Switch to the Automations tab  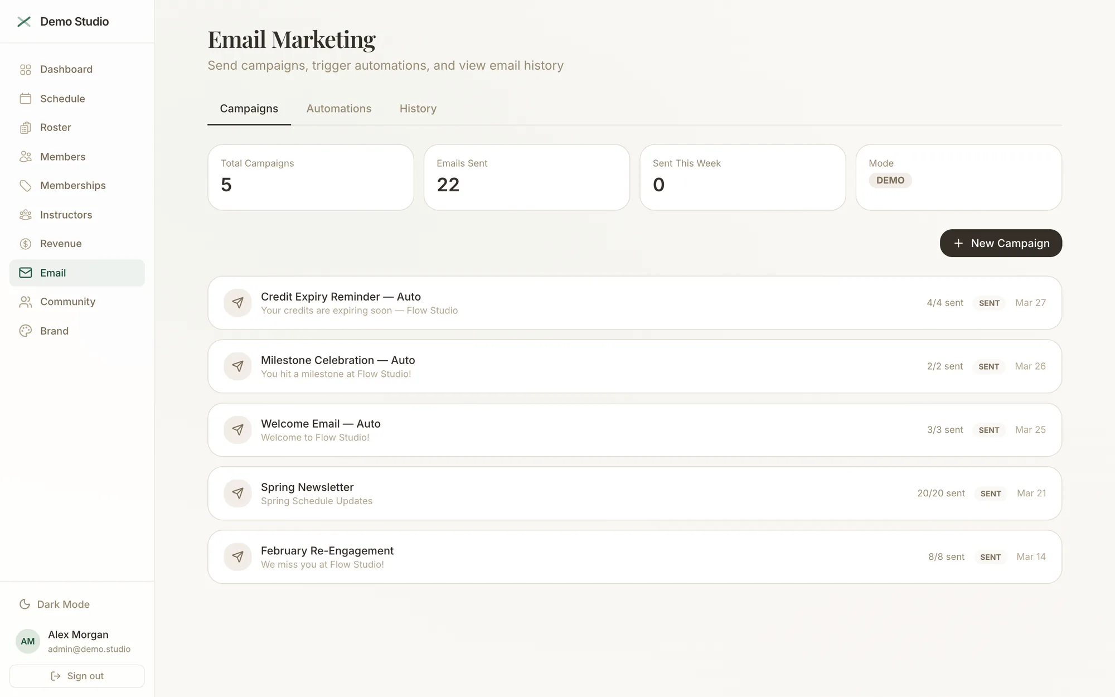coord(339,109)
